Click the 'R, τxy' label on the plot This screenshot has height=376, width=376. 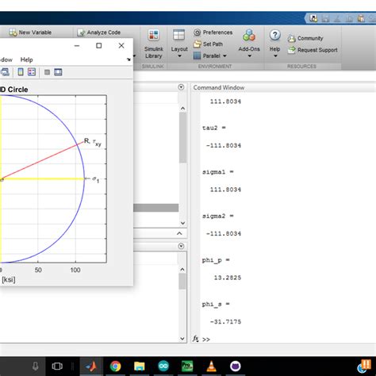(x=93, y=142)
